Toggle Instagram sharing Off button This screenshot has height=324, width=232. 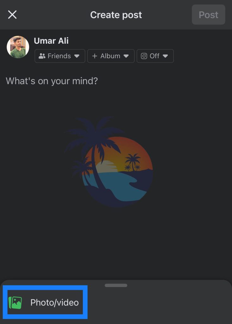tap(155, 56)
